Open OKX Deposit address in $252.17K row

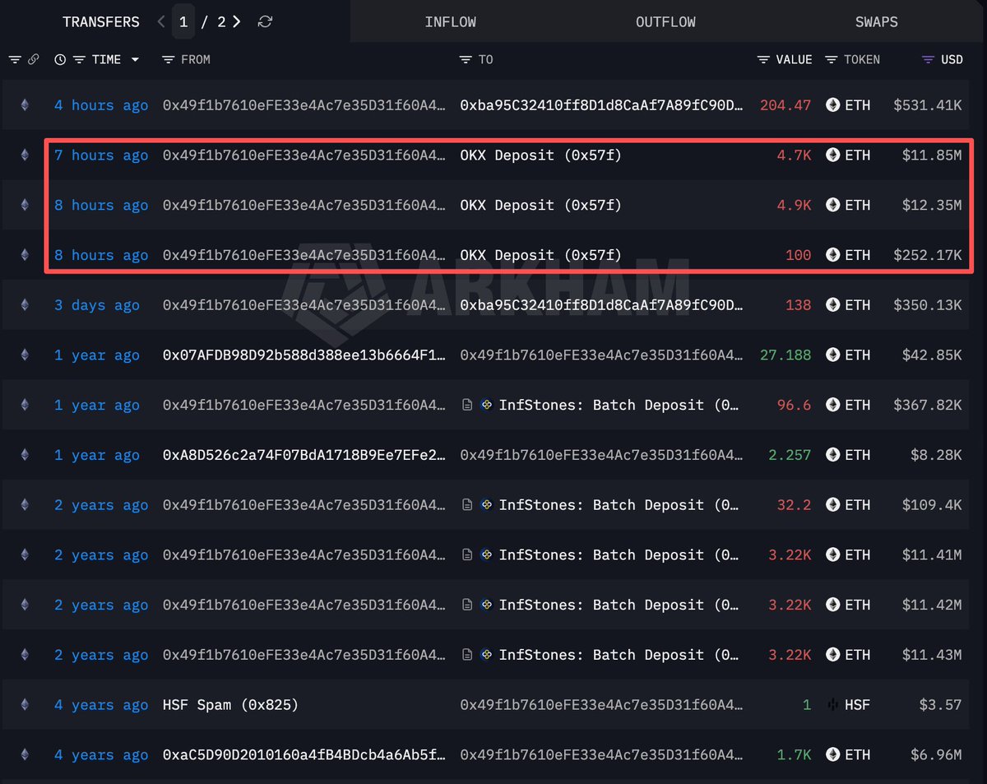click(541, 255)
